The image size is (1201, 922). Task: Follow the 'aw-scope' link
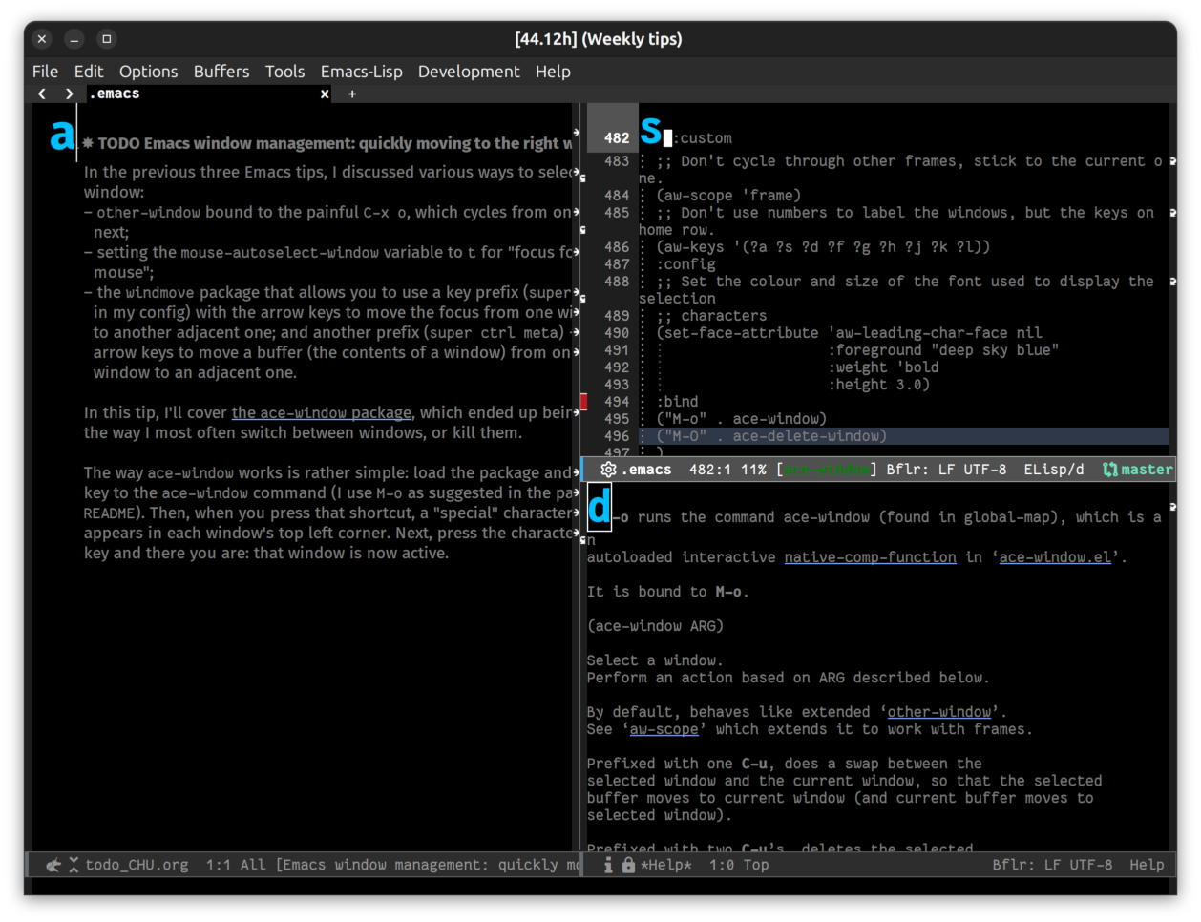pos(664,729)
